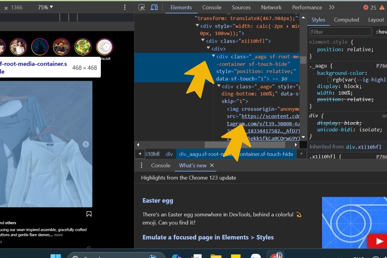Open the background-color swatch in ._aagu rule
Image resolution: width=387 pixels, height=258 pixels.
point(329,80)
